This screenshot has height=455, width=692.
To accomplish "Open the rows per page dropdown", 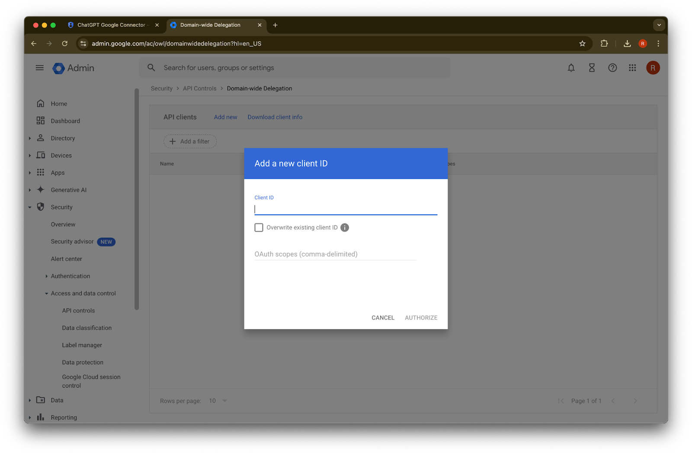I will point(218,401).
